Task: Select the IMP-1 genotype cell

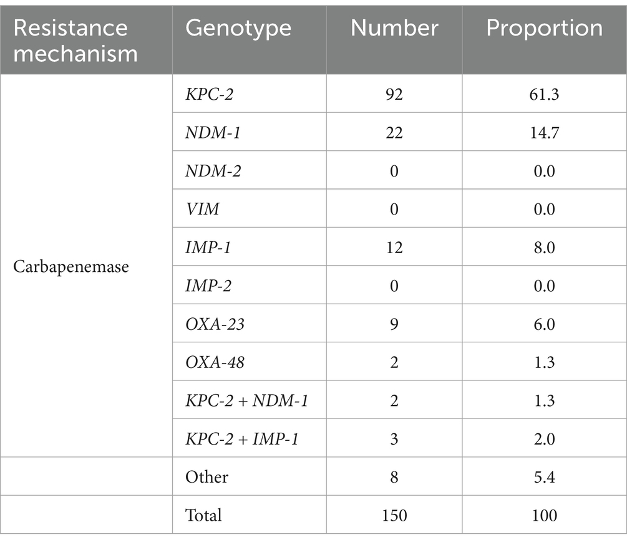Action: click(x=208, y=248)
